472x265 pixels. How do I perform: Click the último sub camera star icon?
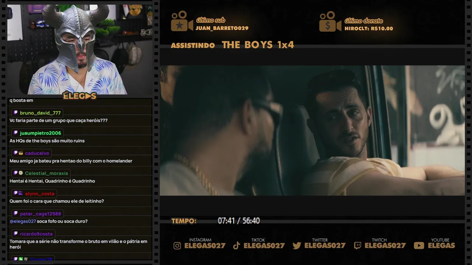pos(182,21)
